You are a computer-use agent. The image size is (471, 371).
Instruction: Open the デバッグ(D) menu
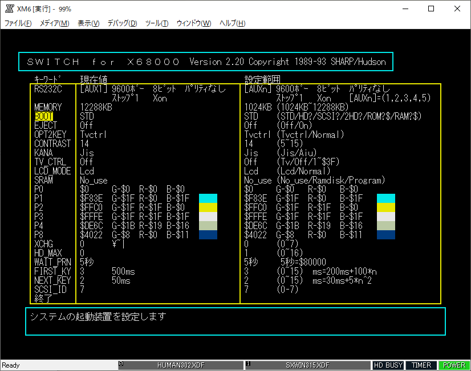point(122,23)
